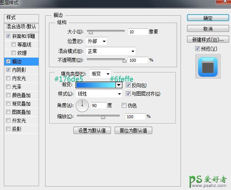
Task: Click the 新建样式 new style button
Action: pos(208,40)
